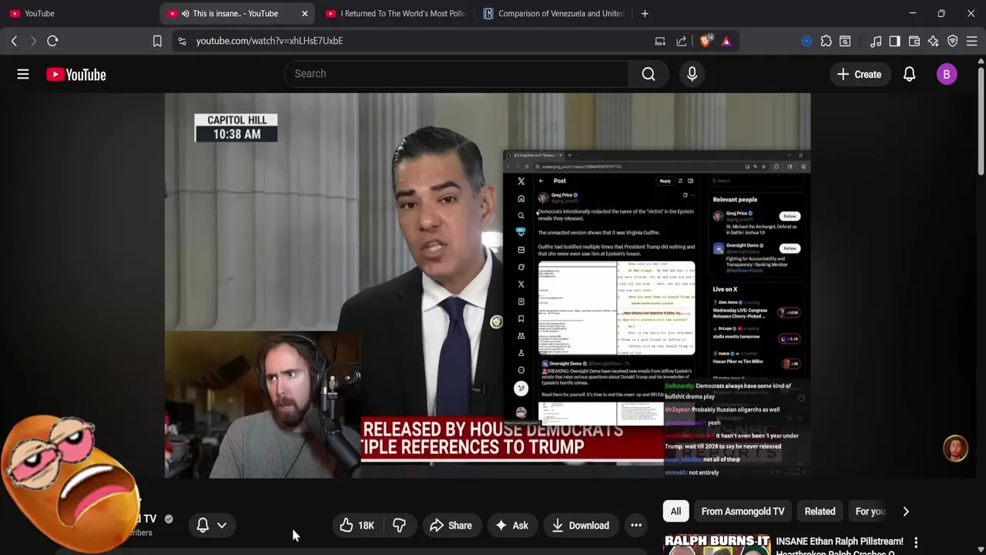The width and height of the screenshot is (986, 555).
Task: Switch to Comparison of Venezuela tab
Action: tap(553, 13)
